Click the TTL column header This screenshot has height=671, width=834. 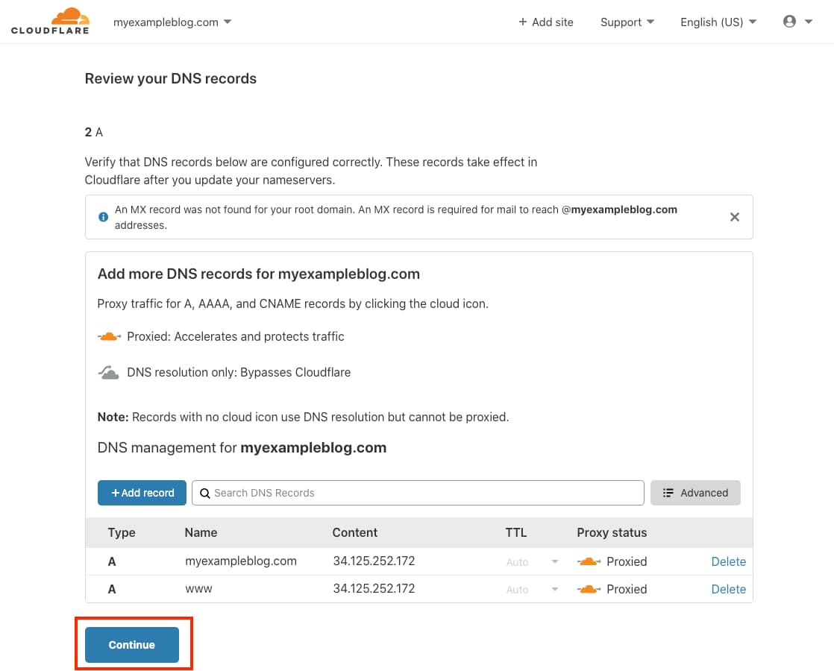click(516, 533)
